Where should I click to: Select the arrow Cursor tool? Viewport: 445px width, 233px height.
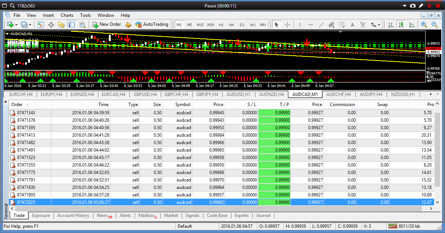click(277, 25)
